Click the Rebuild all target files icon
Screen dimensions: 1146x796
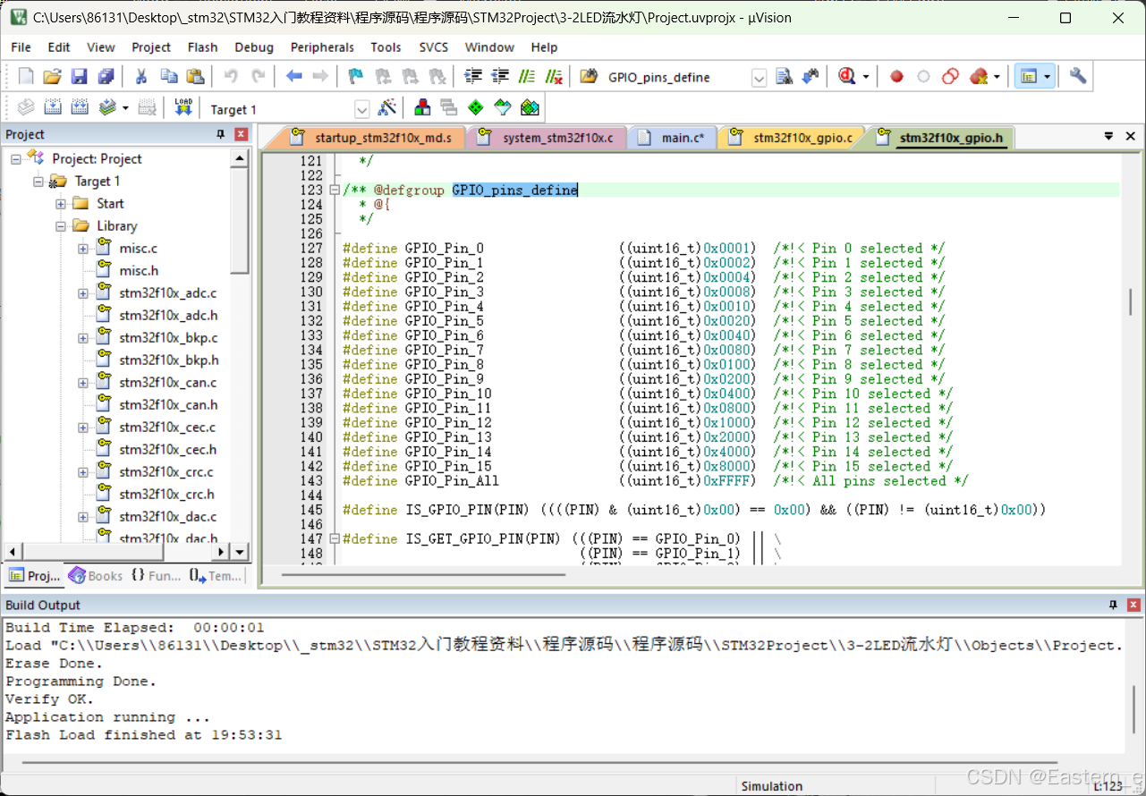click(x=80, y=107)
